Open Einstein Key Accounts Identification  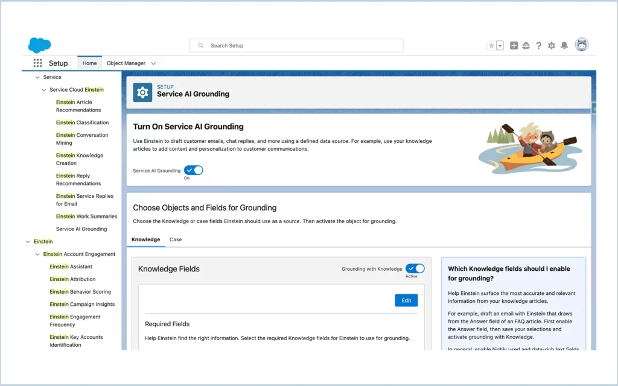(77, 341)
